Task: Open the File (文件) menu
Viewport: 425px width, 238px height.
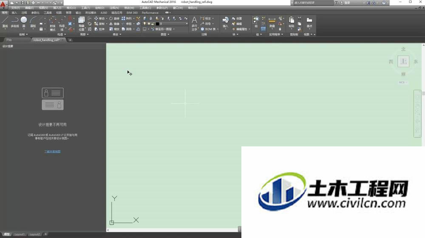Action: pos(15,8)
